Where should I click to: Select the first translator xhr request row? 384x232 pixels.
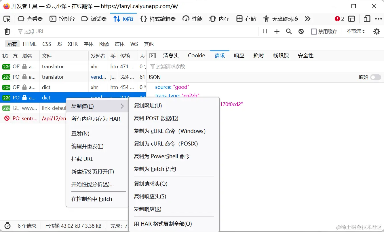click(x=73, y=67)
